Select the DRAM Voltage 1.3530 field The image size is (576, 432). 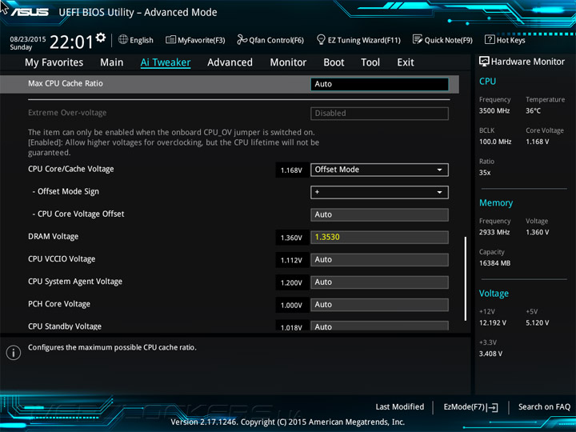click(379, 238)
